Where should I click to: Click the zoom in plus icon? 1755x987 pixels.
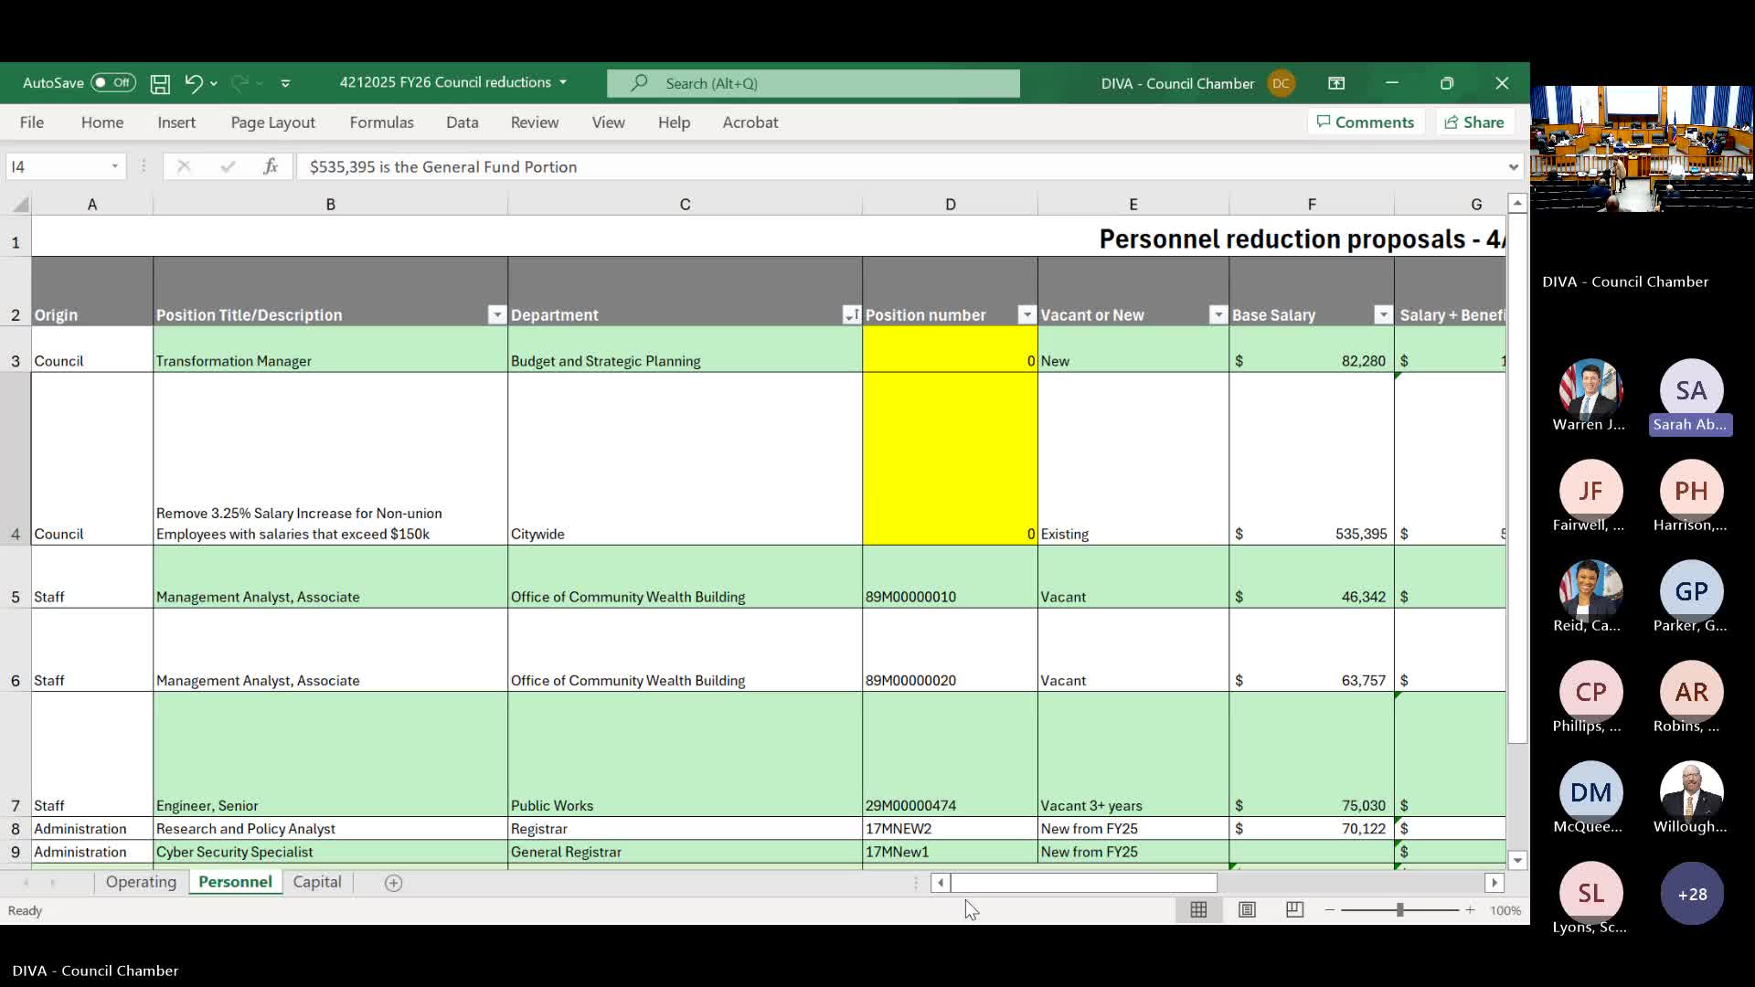tap(1470, 910)
